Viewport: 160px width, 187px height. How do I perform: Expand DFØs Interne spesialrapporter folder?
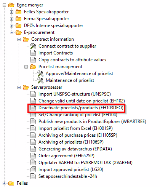[11, 26]
